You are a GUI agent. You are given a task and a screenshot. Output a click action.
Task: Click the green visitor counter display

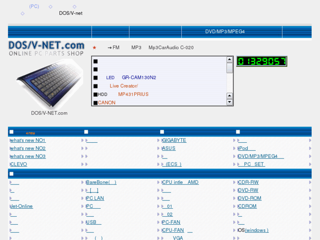[x=261, y=61]
